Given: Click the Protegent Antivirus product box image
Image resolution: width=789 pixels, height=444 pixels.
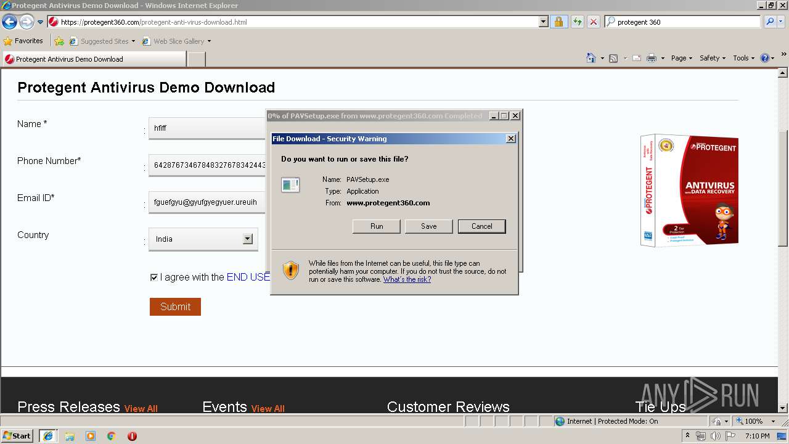Looking at the screenshot, I should pyautogui.click(x=689, y=191).
